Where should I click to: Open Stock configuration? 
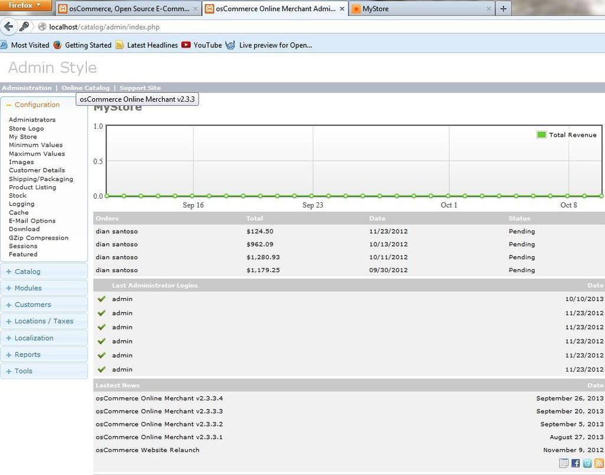[18, 195]
